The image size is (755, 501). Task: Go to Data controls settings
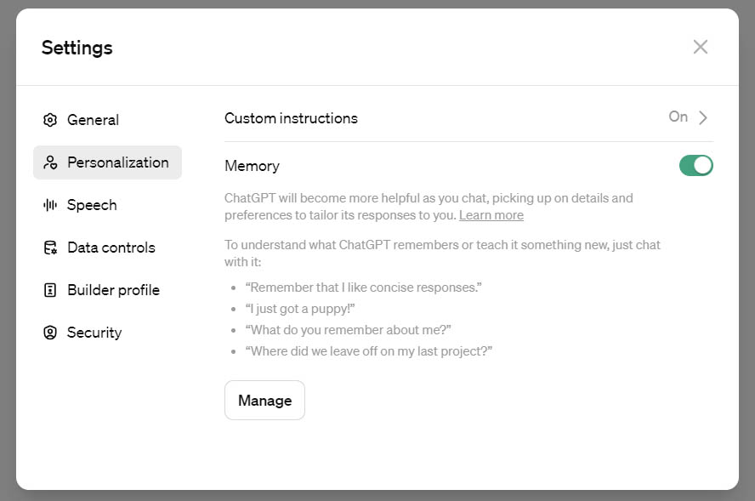coord(111,248)
